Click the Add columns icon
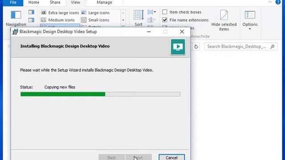Image resolution: width=285 pixels, height=160 pixels. pyautogui.click(x=151, y=20)
